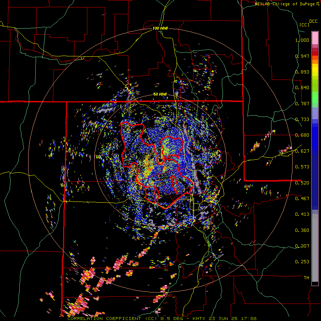Click the DCC product label
Image resolution: width=321 pixels, height=321 pixels.
(314, 21)
